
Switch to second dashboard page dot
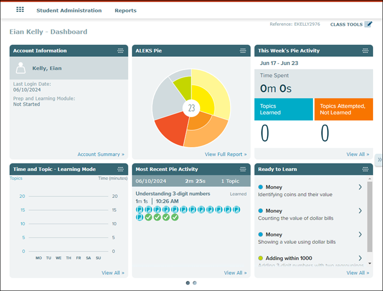pyautogui.click(x=195, y=283)
